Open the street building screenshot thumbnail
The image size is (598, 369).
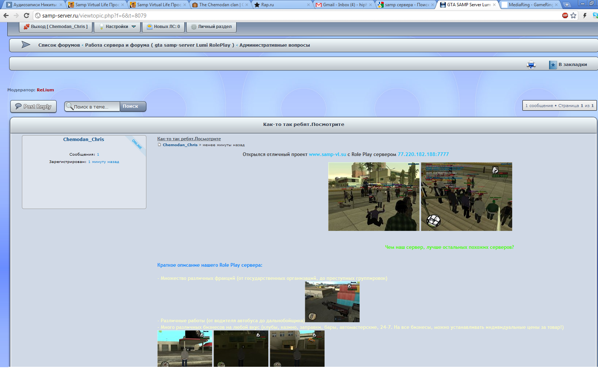pos(297,349)
